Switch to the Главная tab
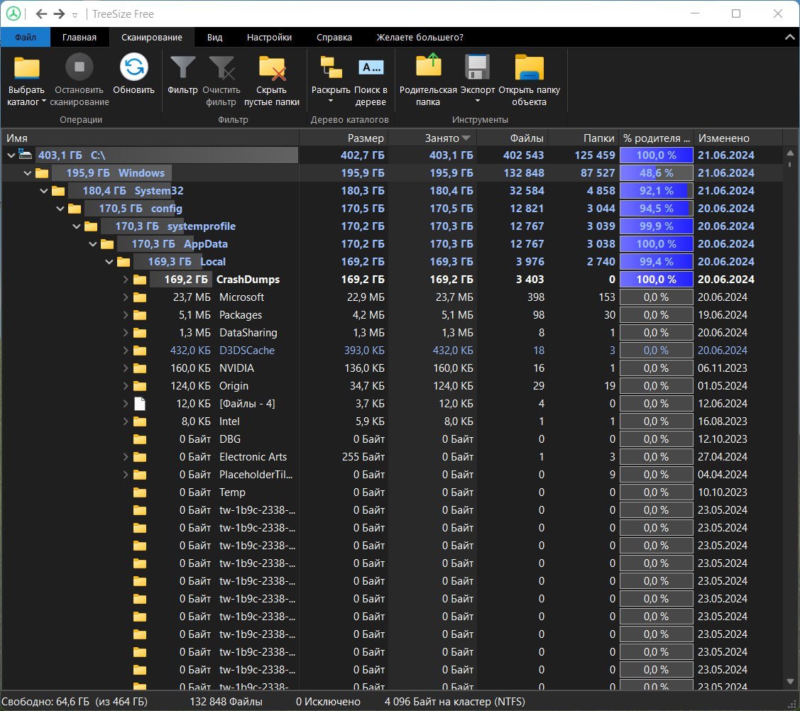Screen dimensions: 800x711 [x=80, y=37]
